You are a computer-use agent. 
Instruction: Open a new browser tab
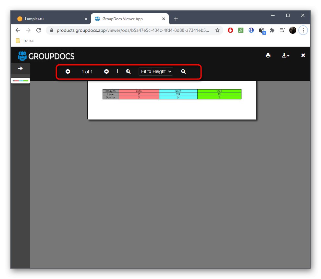point(176,19)
